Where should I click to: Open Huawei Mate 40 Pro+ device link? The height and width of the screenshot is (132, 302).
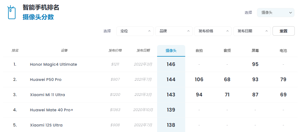coord(52,110)
